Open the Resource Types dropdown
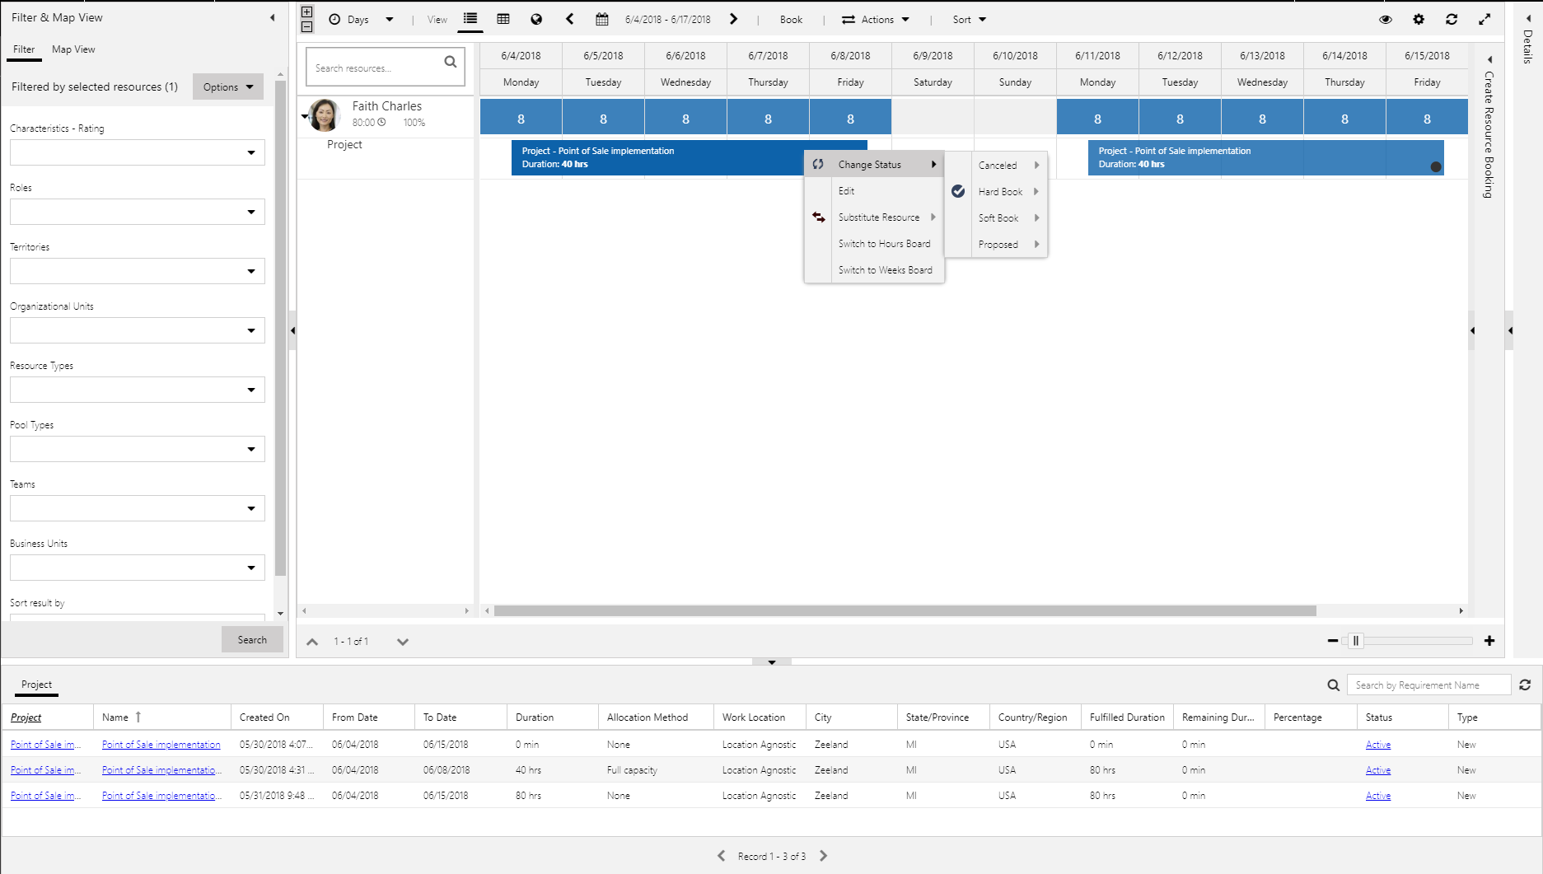Screen dimensions: 1543x874 [x=138, y=390]
